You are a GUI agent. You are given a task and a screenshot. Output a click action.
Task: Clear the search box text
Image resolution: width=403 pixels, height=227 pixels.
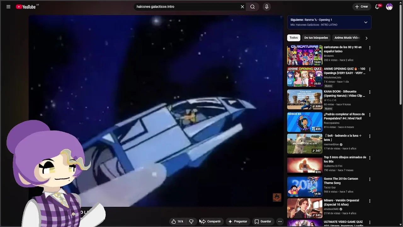[242, 7]
